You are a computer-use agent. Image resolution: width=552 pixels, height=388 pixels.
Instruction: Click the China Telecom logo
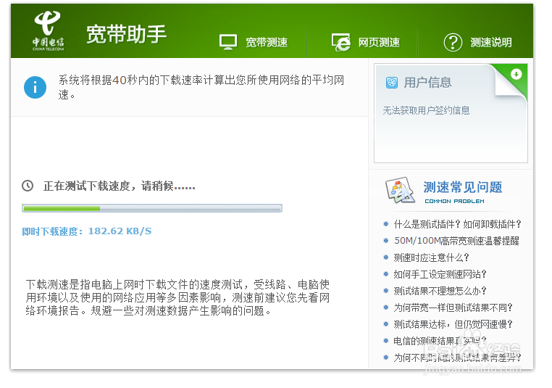[48, 32]
